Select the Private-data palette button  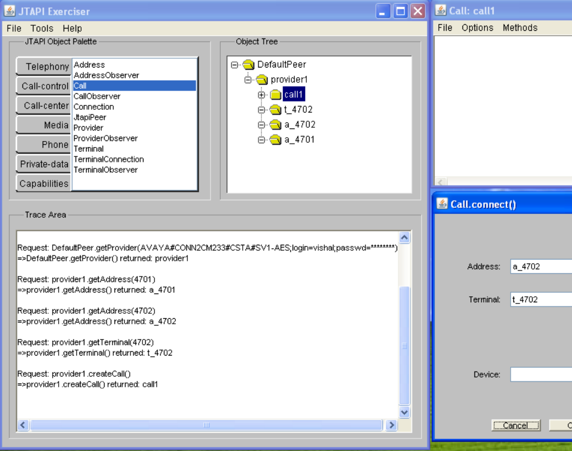click(44, 164)
